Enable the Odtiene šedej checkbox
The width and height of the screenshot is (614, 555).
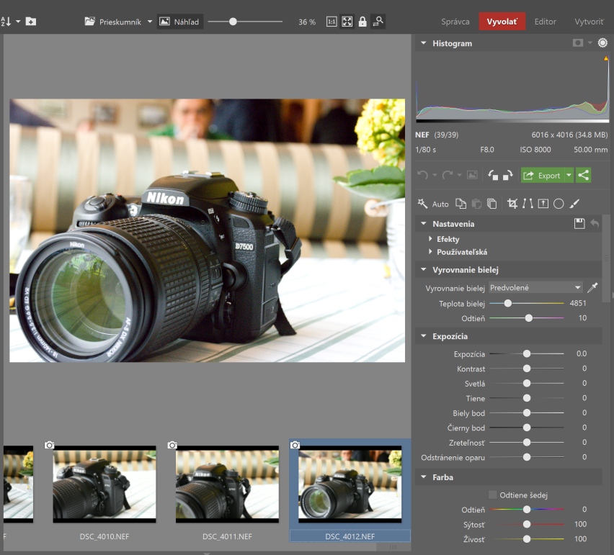point(493,495)
